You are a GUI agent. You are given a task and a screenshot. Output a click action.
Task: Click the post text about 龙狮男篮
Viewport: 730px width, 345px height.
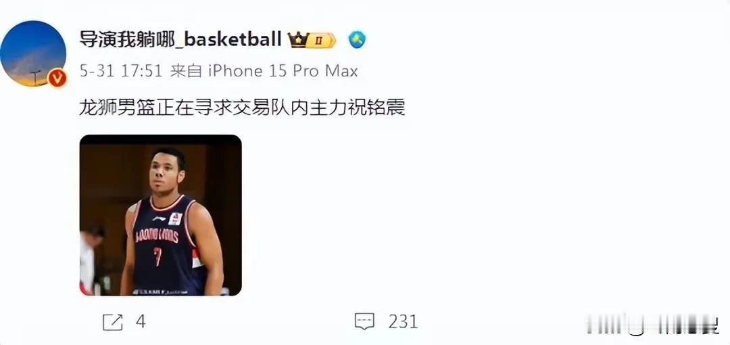[242, 108]
